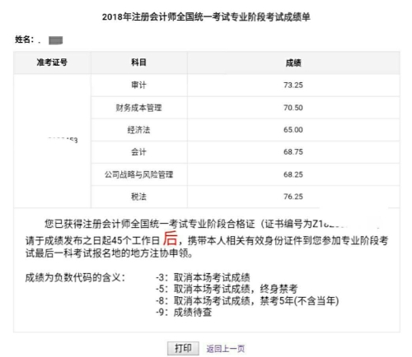Image resolution: width=412 pixels, height=357 pixels.
Task: Click the -5 终身禁考 line
Action: (227, 289)
